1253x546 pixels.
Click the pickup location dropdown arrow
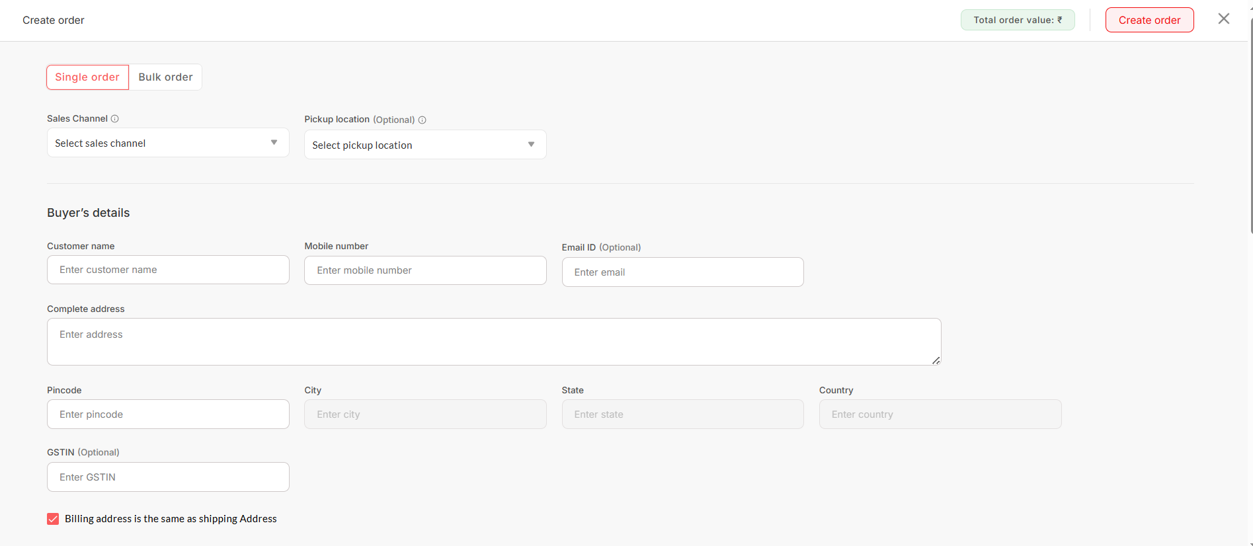pos(531,145)
